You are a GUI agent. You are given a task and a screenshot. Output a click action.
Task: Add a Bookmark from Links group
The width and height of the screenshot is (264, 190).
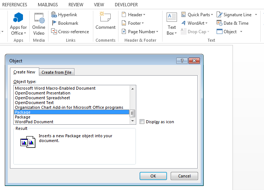[x=65, y=23]
